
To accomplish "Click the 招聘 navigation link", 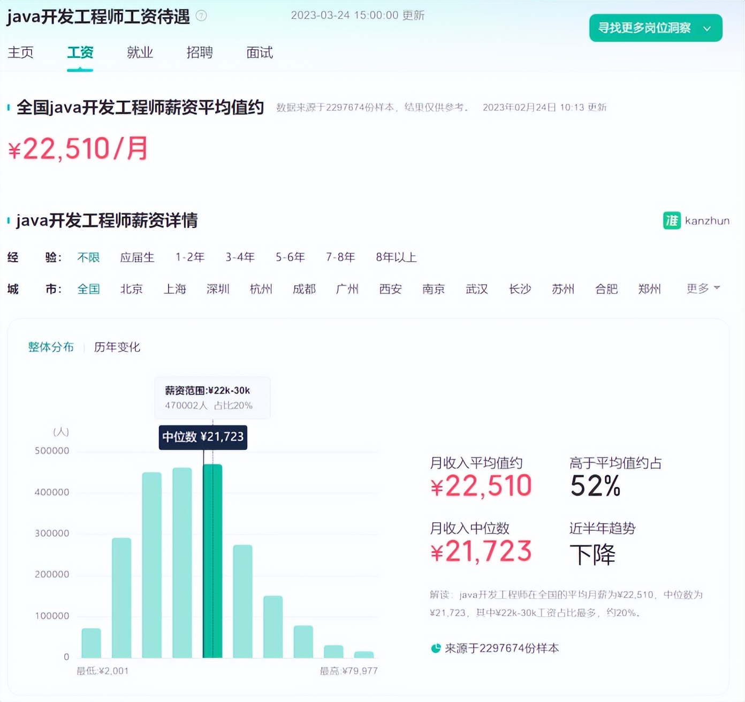I will point(200,52).
